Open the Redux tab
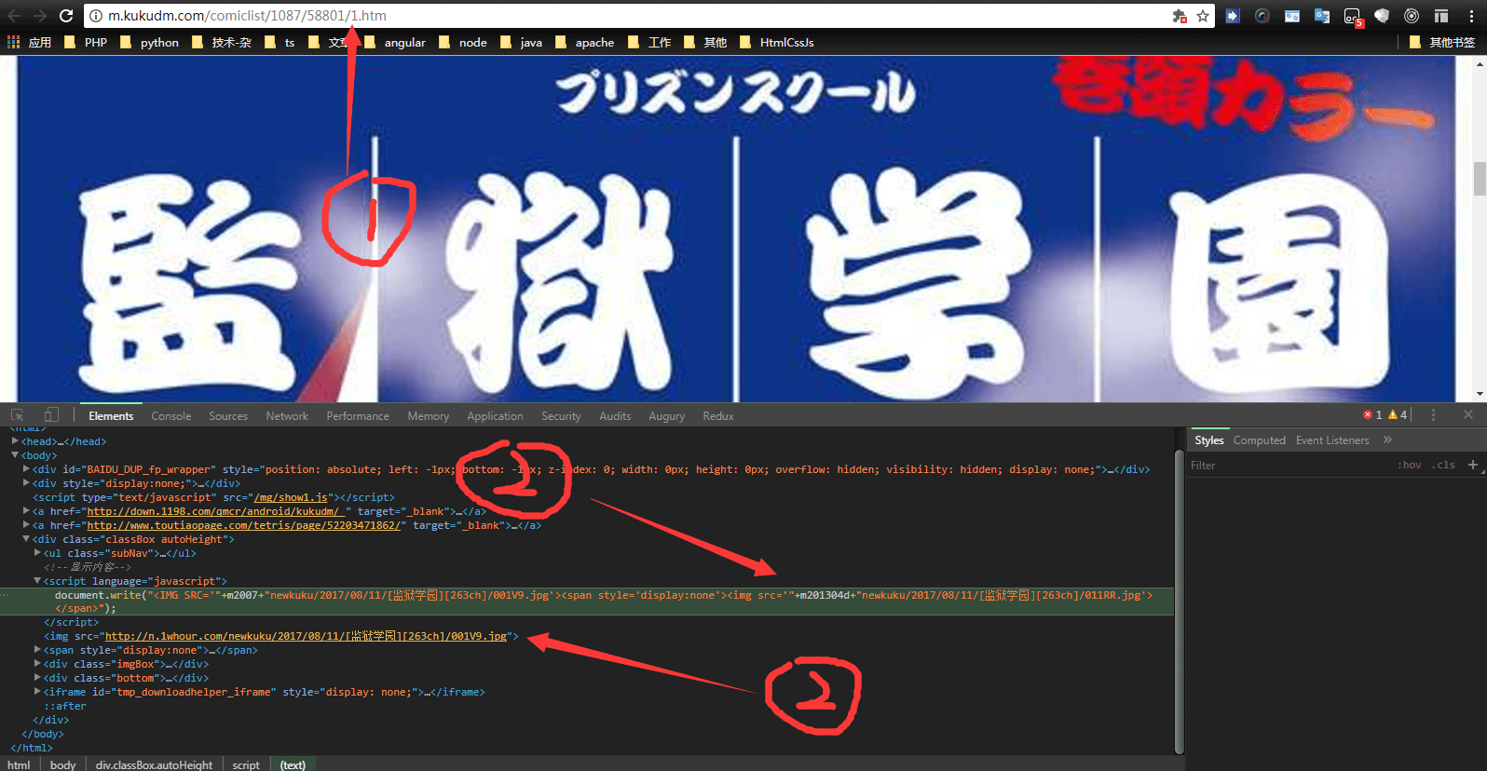1487x771 pixels. pos(718,416)
